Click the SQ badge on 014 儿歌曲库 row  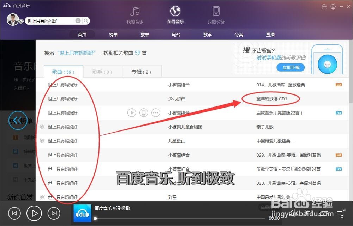tap(339, 85)
